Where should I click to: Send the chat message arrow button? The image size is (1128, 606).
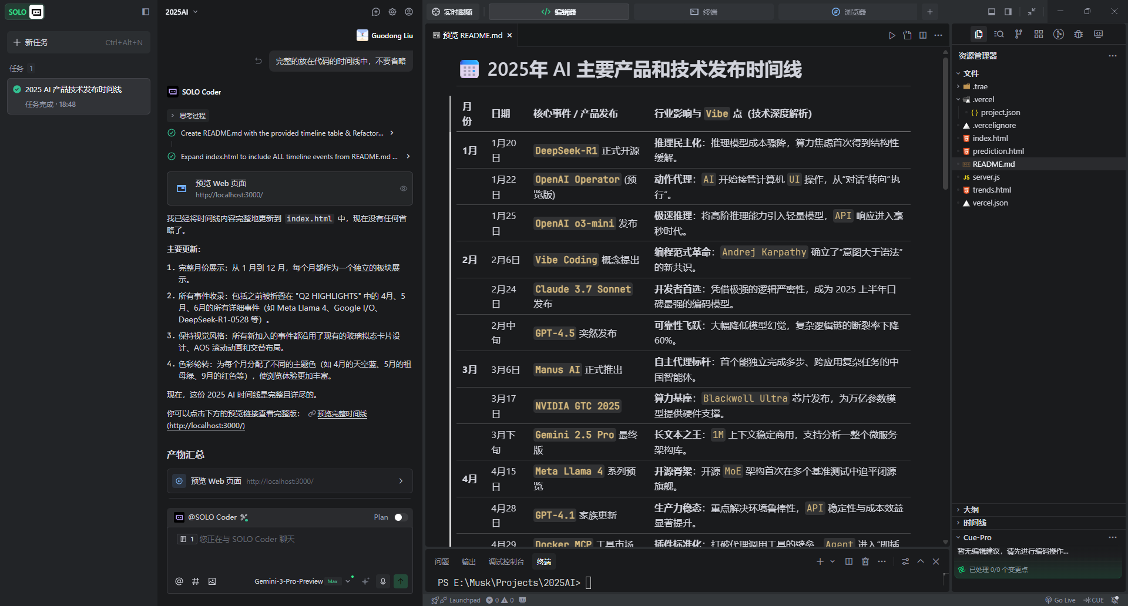pos(401,581)
